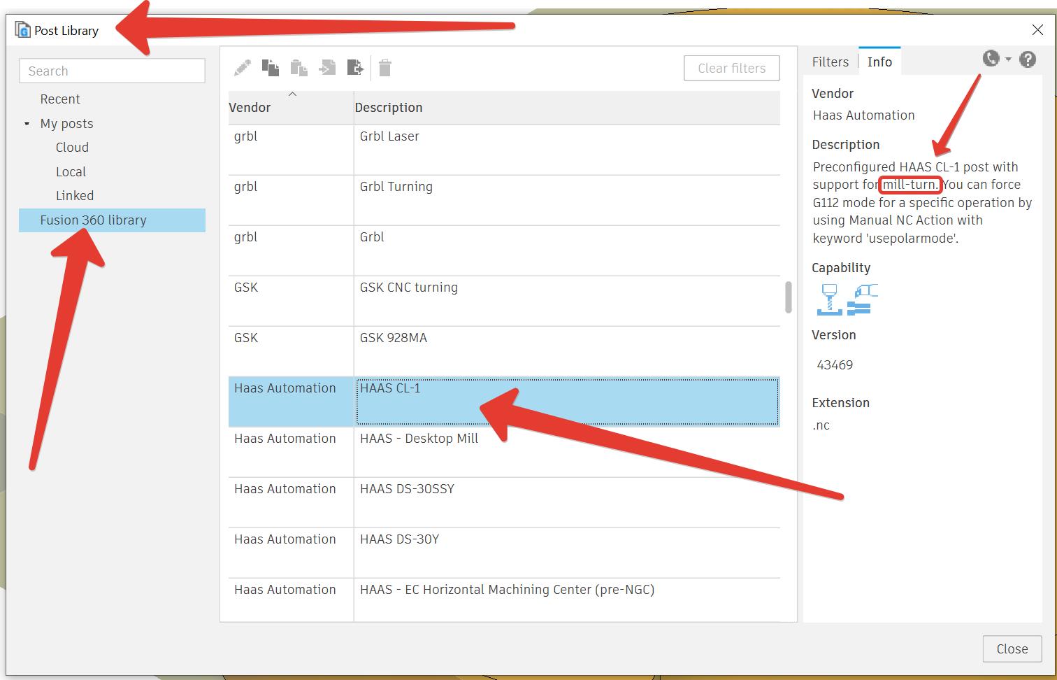Collapse the My posts tree node arrow
The width and height of the screenshot is (1057, 680).
pos(27,124)
